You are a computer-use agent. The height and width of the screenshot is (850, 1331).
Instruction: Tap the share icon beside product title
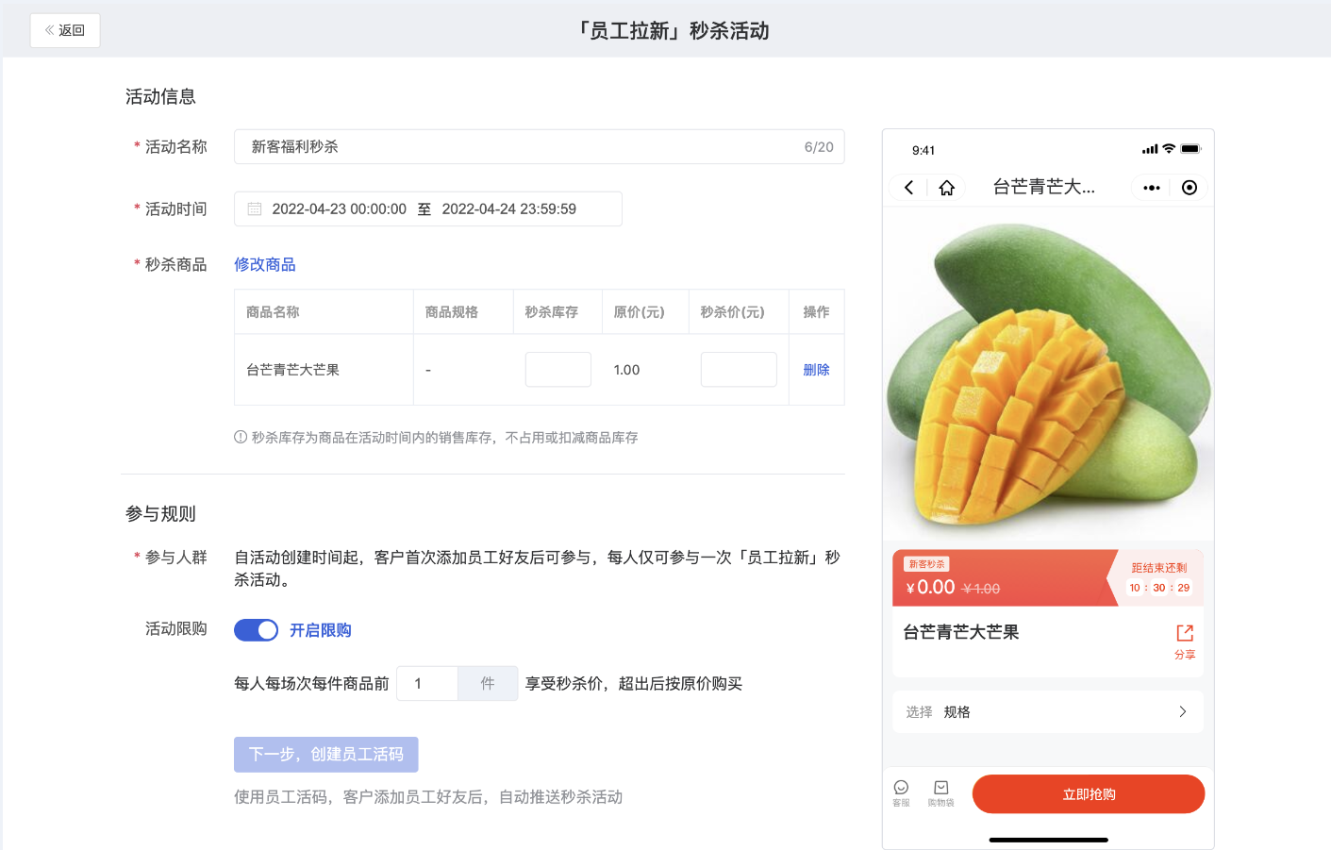pos(1185,633)
